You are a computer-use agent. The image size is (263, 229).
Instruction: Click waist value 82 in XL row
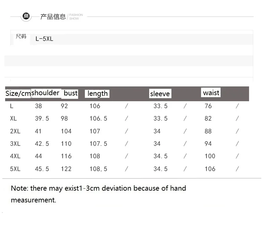208,119
